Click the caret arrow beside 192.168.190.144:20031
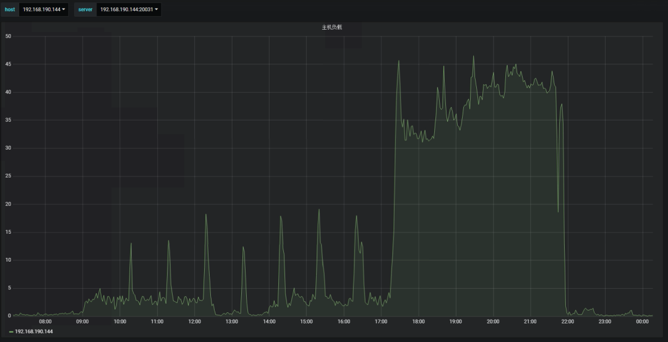The image size is (668, 342). click(x=156, y=9)
